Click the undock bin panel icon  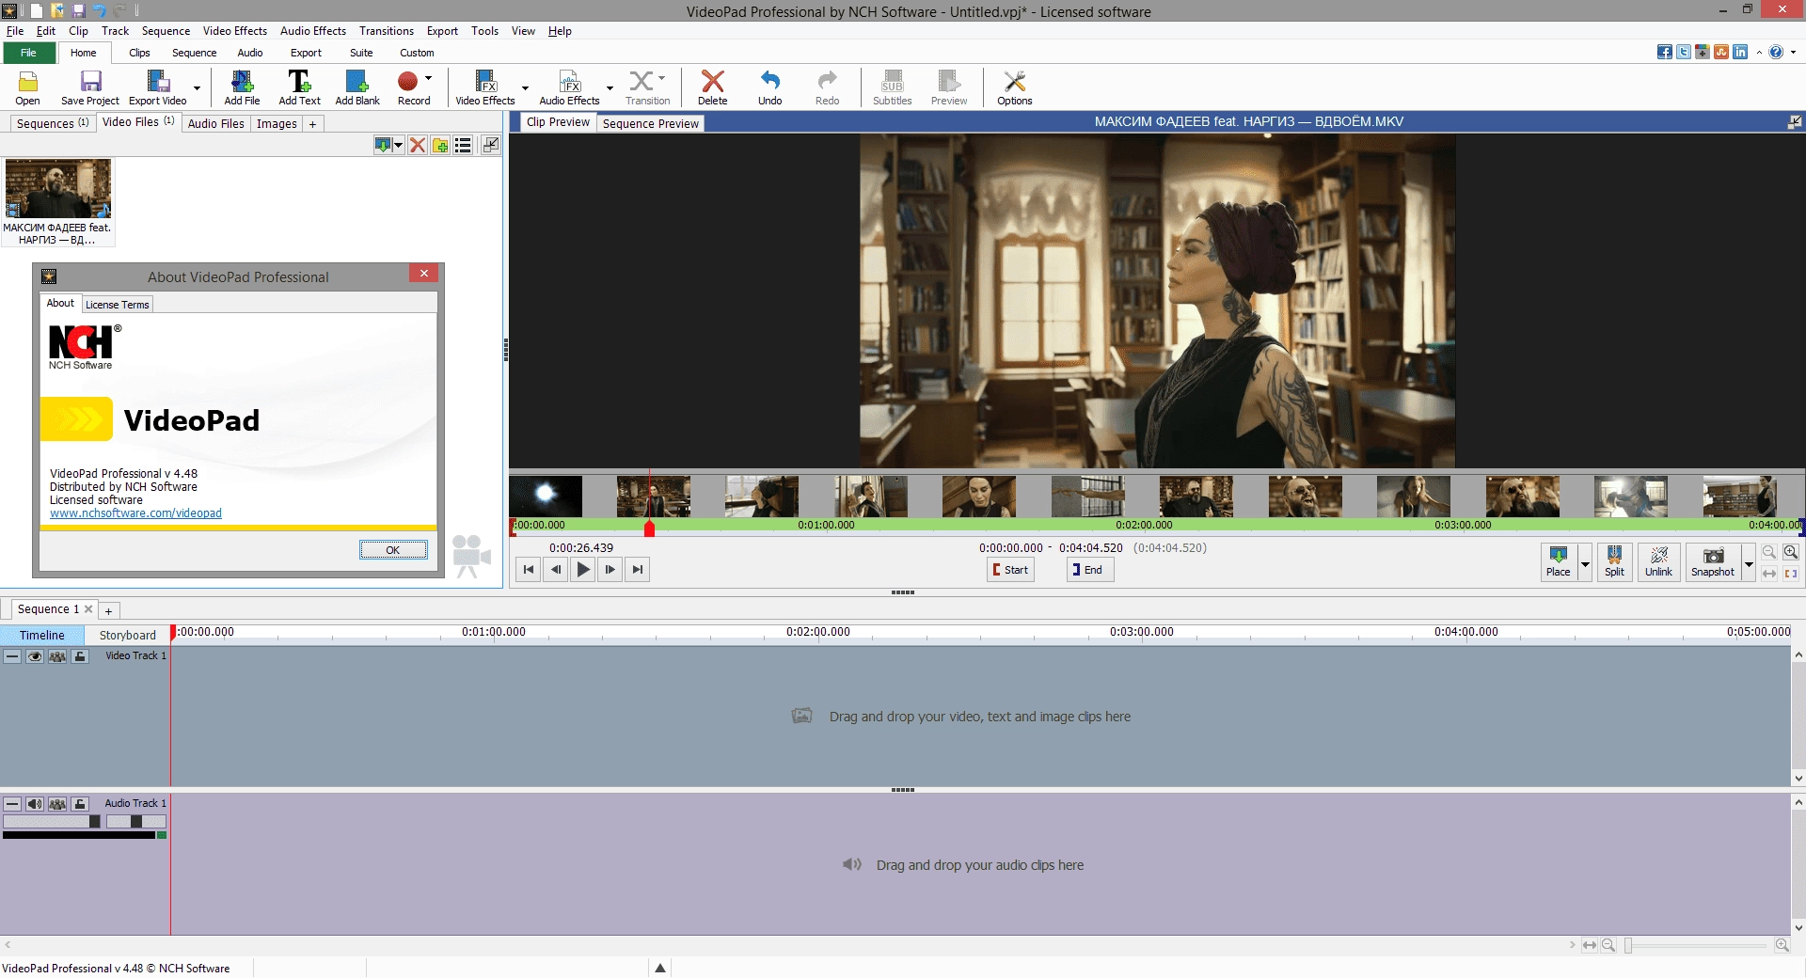point(491,145)
